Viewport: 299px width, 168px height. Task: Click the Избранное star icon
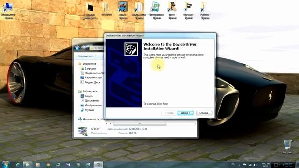[x=80, y=64]
